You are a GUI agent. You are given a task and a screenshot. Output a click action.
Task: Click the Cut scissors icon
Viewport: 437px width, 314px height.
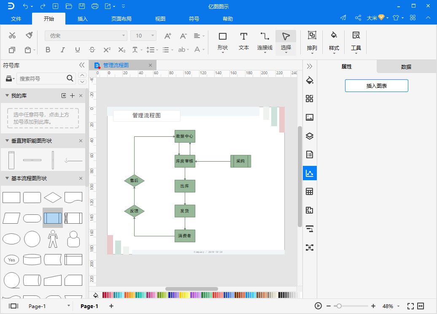[x=12, y=35]
